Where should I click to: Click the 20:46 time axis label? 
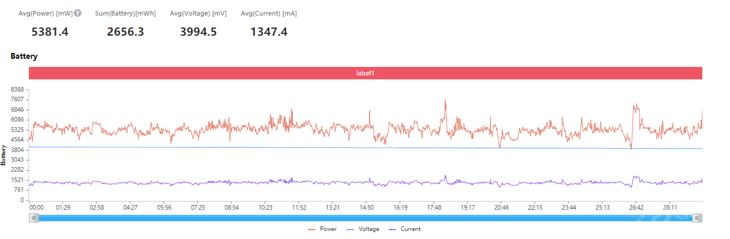tap(502, 207)
